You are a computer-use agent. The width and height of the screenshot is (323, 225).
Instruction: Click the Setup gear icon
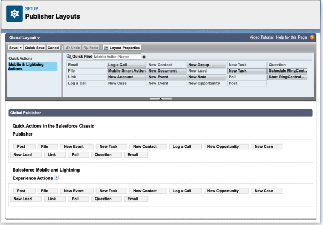[14, 14]
